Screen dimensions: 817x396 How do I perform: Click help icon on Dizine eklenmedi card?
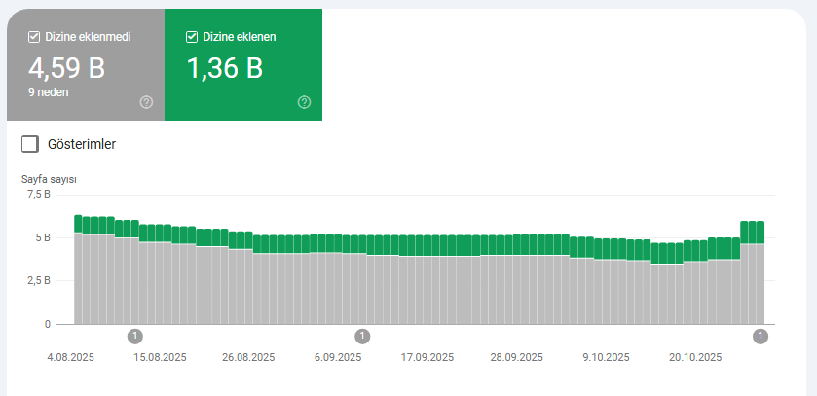pos(146,102)
